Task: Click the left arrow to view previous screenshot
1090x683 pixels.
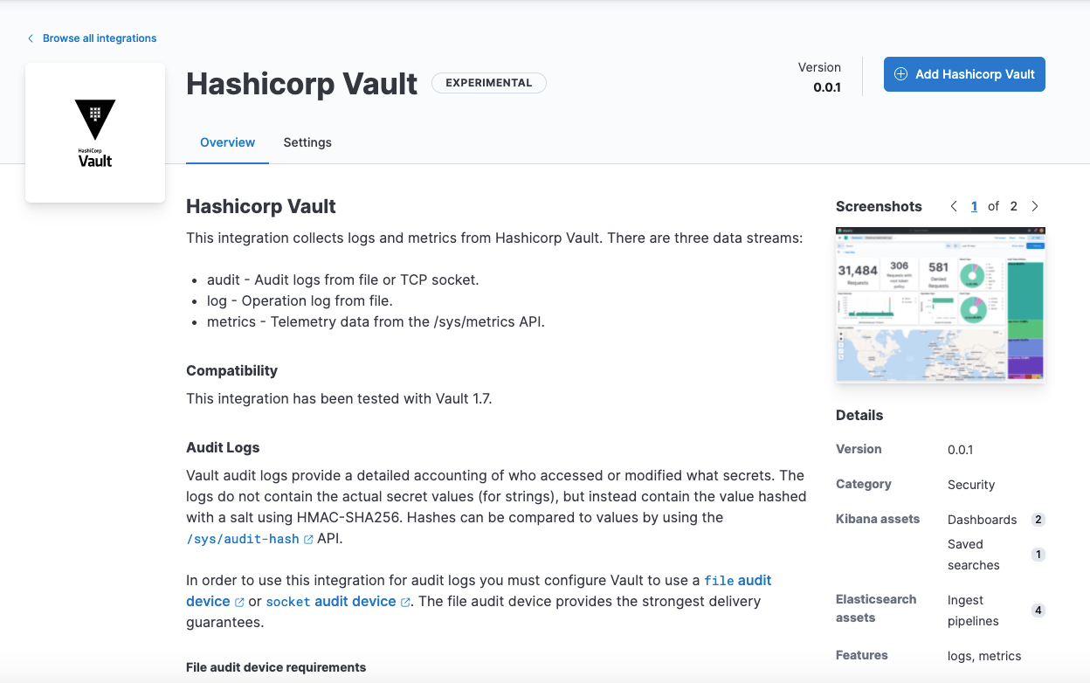Action: point(954,206)
